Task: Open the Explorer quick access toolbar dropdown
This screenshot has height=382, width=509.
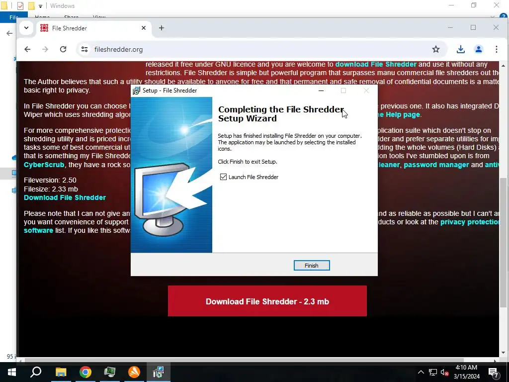Action: point(40,6)
